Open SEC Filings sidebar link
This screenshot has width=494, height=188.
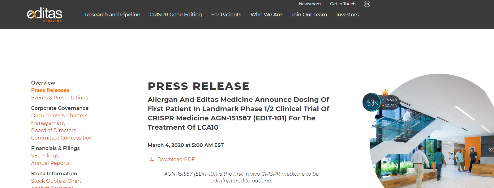pyautogui.click(x=45, y=156)
